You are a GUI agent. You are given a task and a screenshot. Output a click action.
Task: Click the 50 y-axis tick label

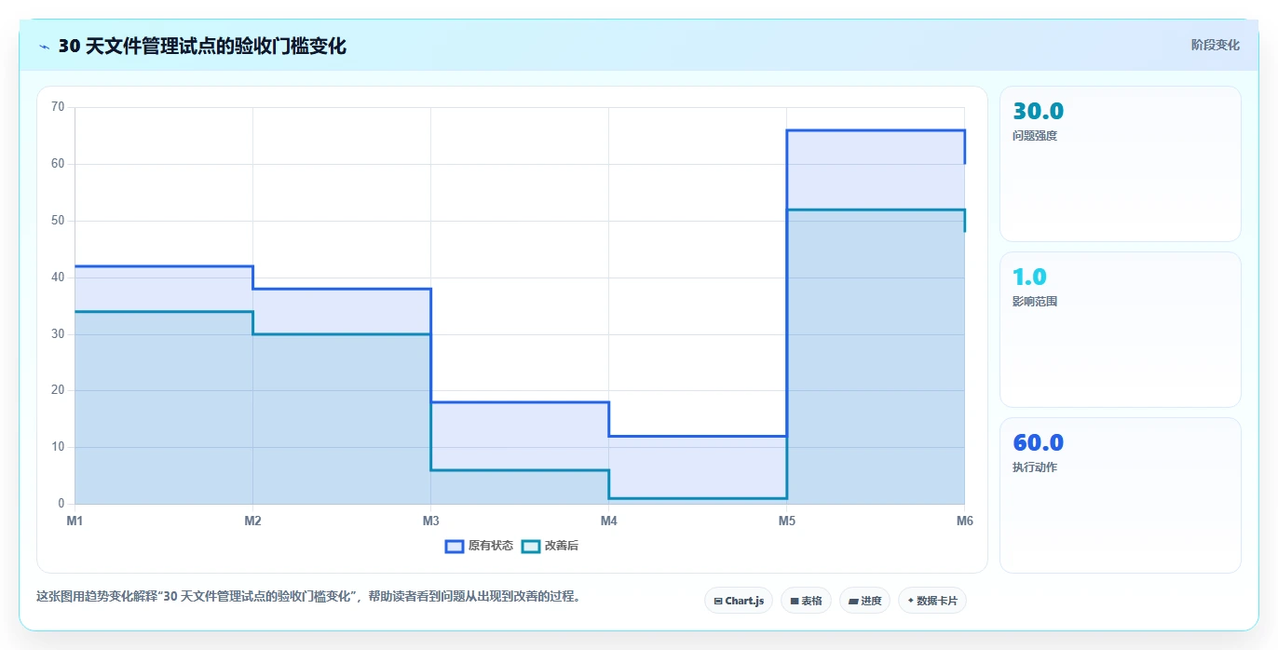58,221
